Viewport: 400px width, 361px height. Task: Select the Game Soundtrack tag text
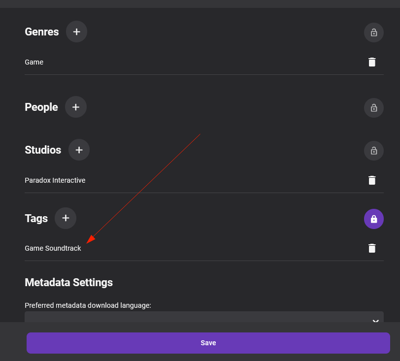pos(53,248)
